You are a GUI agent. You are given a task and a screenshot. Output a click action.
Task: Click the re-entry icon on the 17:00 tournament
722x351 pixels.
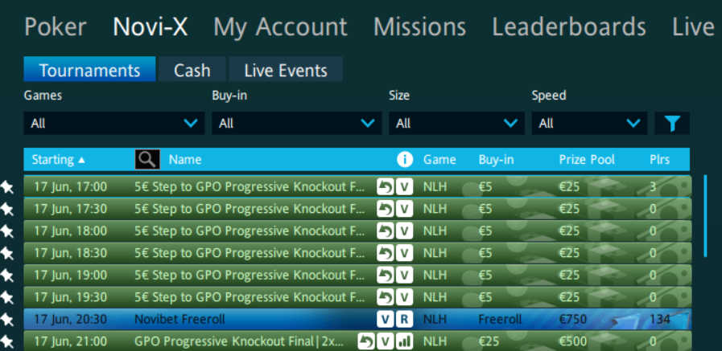(386, 186)
